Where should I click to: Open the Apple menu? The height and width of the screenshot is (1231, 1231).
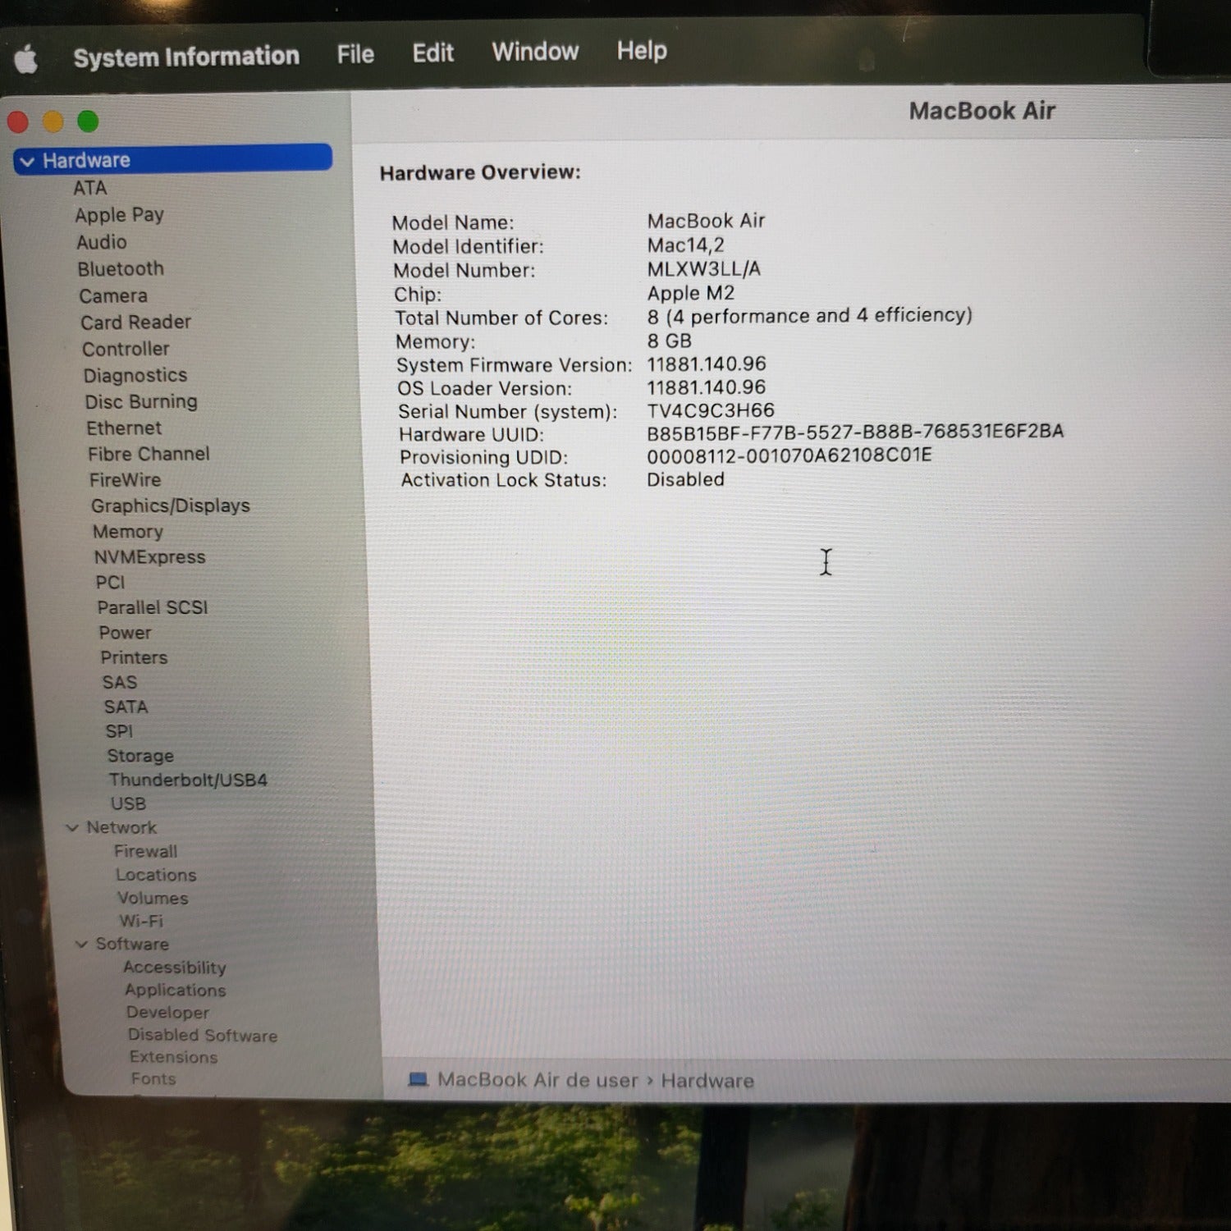[x=26, y=60]
